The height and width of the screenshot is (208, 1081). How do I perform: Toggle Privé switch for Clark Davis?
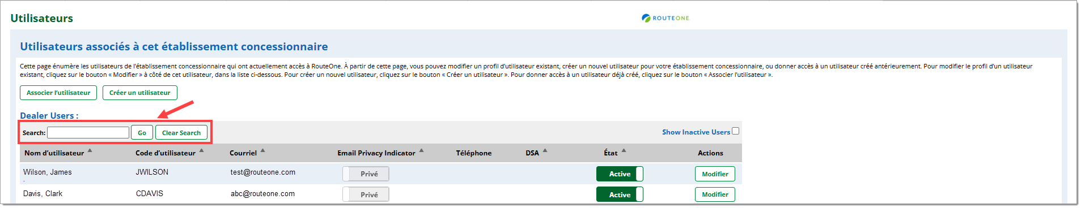[x=366, y=194]
